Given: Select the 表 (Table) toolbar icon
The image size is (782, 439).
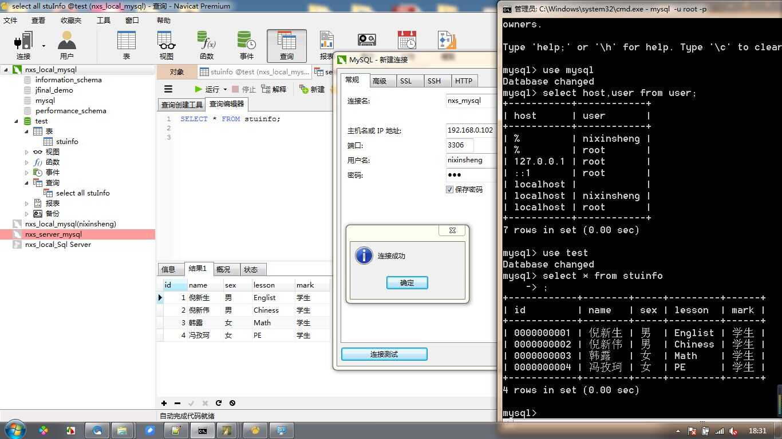Looking at the screenshot, I should click(x=126, y=46).
